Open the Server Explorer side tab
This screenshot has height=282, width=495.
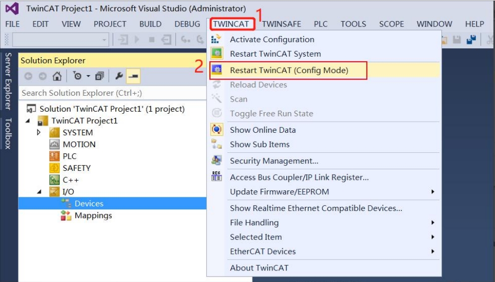click(x=8, y=80)
